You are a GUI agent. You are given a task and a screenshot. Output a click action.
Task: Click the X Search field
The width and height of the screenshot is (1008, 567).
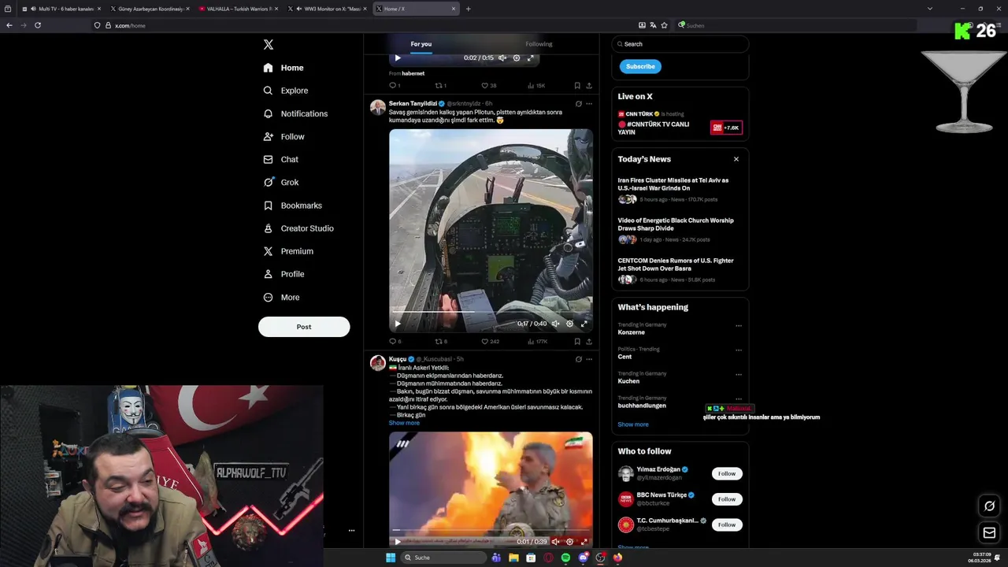coord(680,44)
